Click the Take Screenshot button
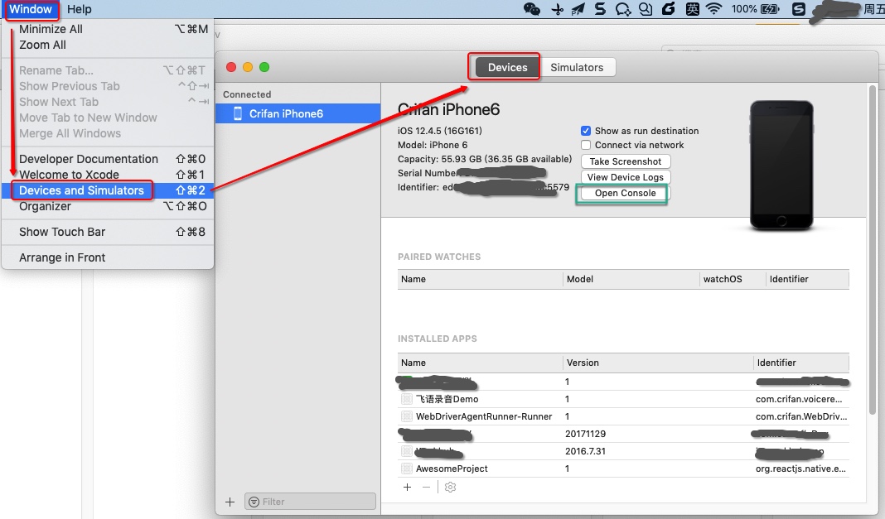Viewport: 885px width, 519px height. click(626, 161)
